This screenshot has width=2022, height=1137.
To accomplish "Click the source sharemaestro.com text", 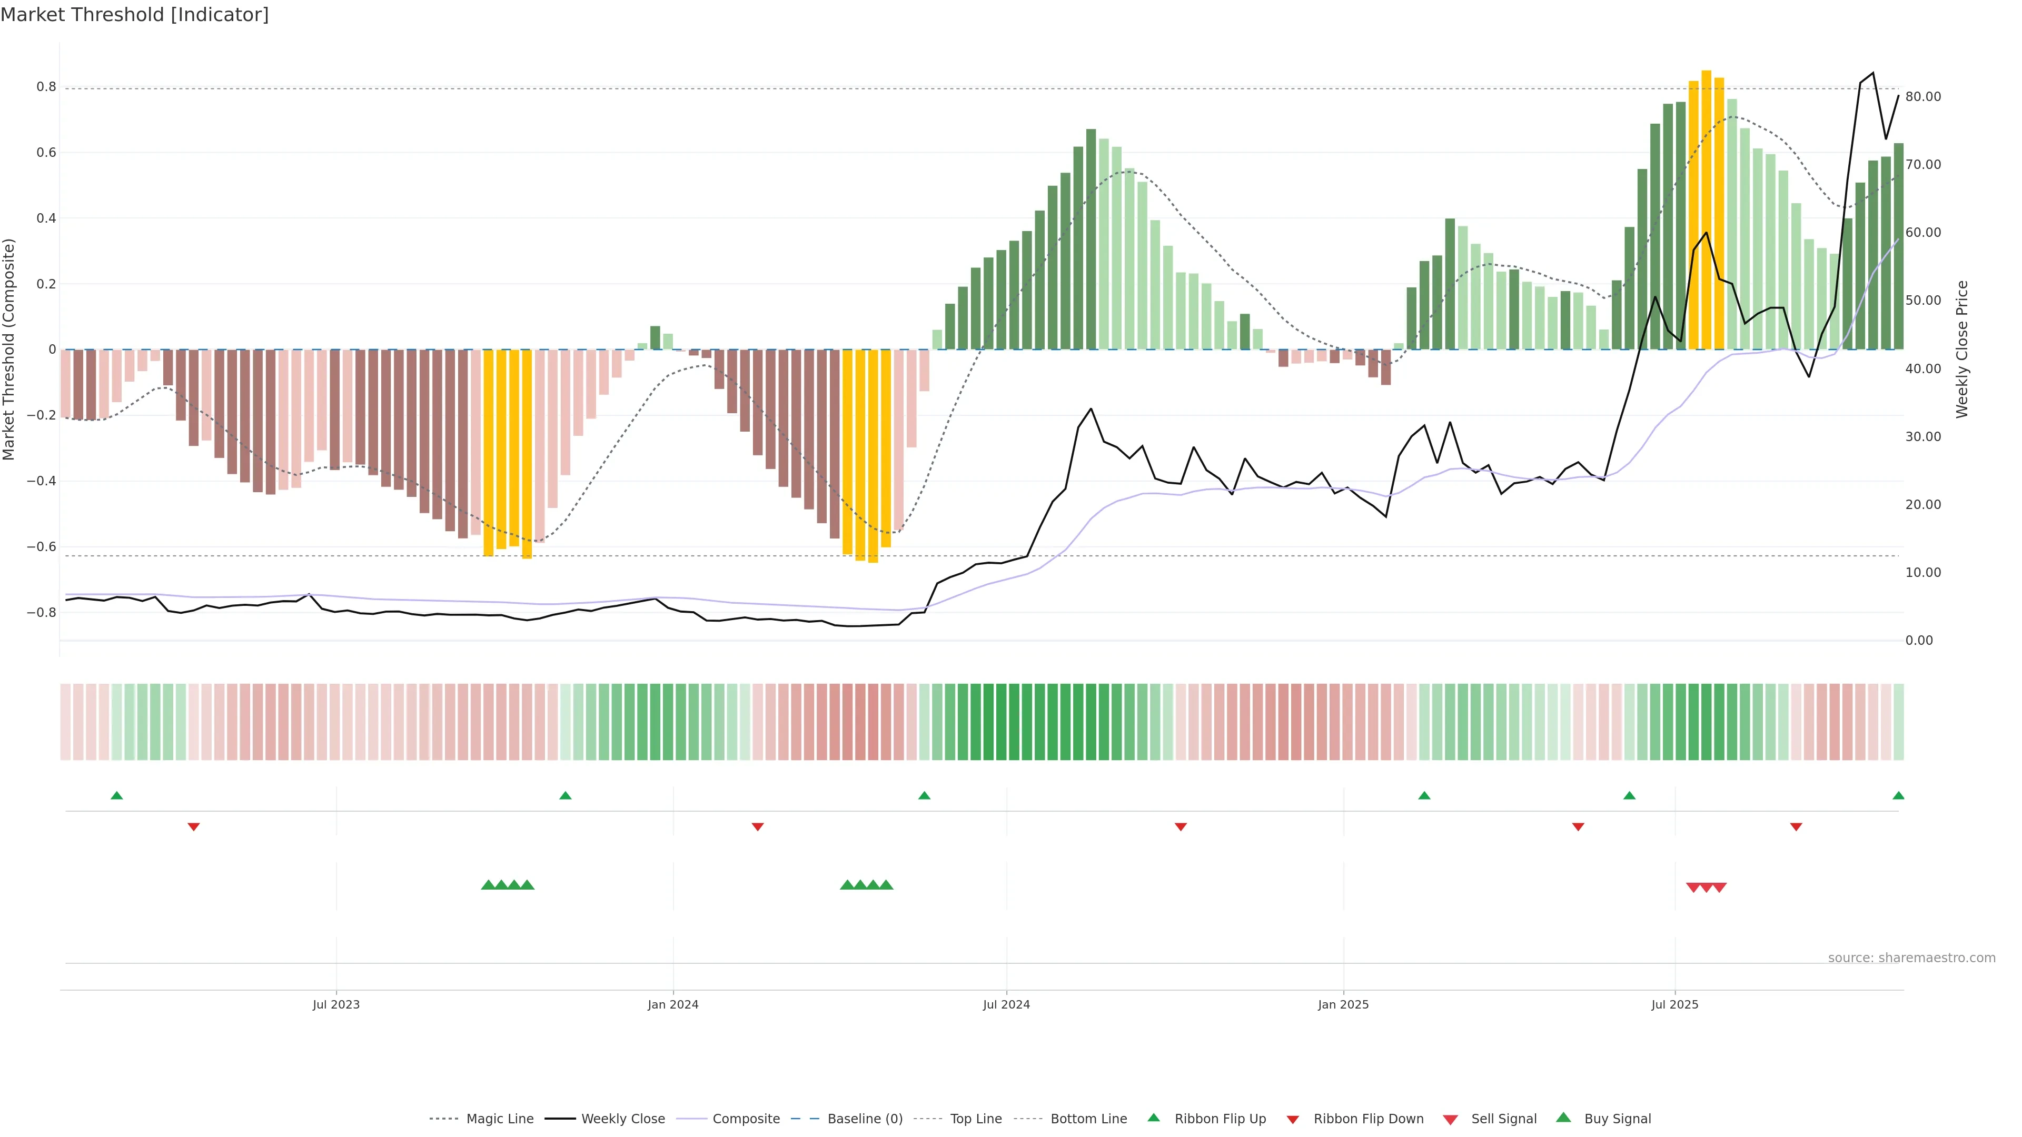I will (1911, 958).
